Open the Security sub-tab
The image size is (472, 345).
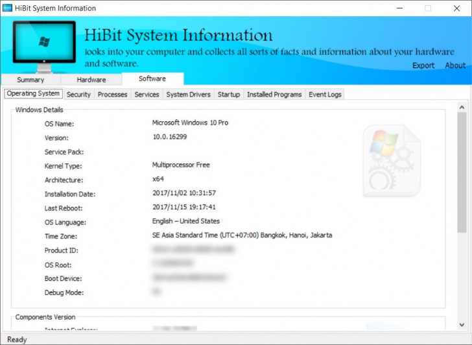coord(78,95)
